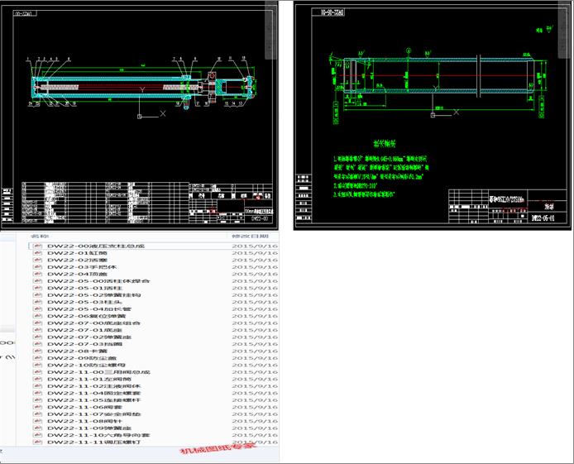Viewport: 574px width, 464px height.
Task: Click the file name DW22-11-05连接螺杆
Action: (x=93, y=400)
